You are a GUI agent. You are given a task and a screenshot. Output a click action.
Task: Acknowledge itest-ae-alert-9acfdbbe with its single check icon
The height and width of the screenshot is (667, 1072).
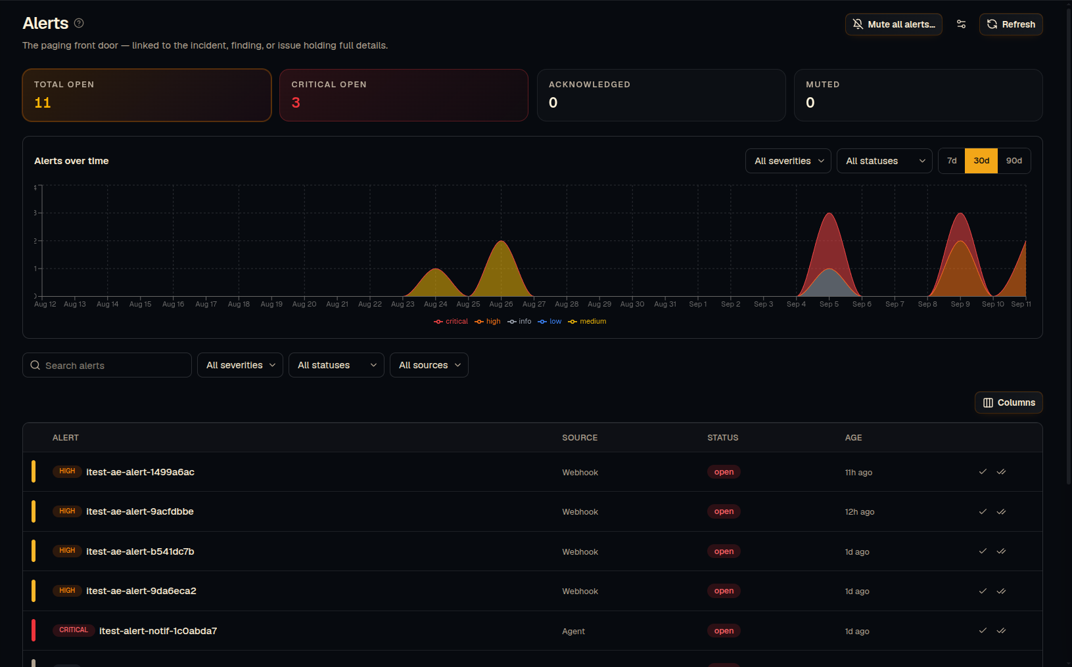tap(983, 511)
